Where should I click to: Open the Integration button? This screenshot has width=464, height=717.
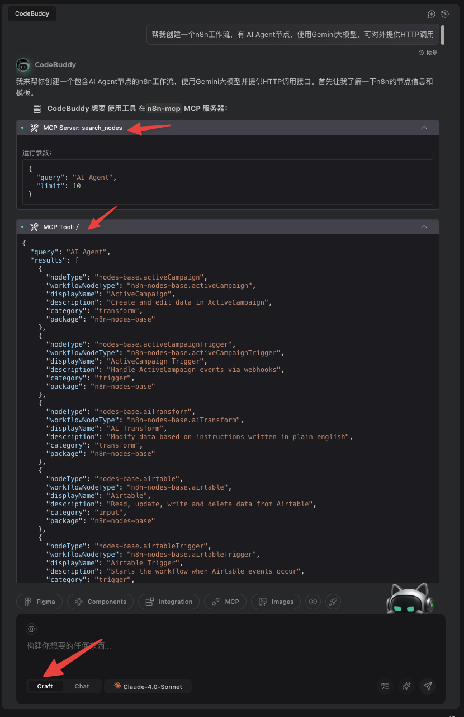(169, 602)
